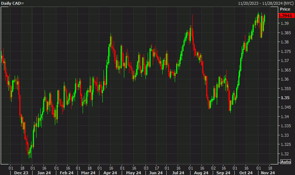
Task: Click the Mar 24 month label
Action: click(88, 173)
